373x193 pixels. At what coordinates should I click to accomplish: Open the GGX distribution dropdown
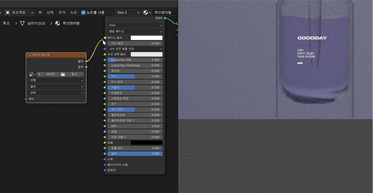tap(135, 25)
